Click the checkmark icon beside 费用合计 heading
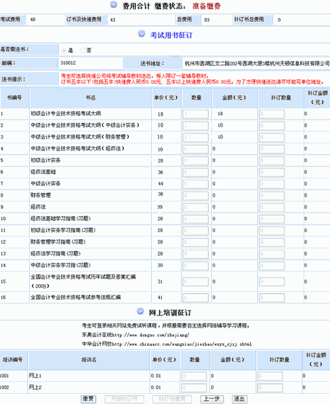The width and height of the screenshot is (330, 405). pyautogui.click(x=114, y=5)
